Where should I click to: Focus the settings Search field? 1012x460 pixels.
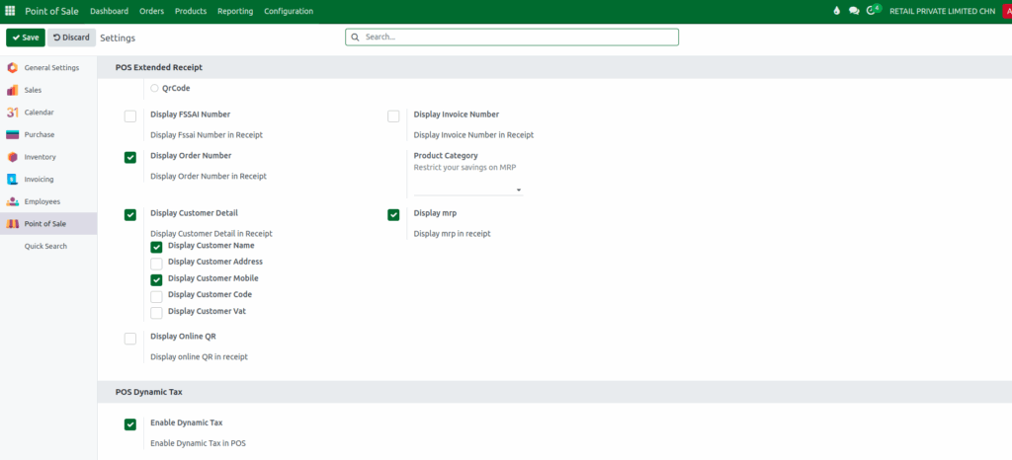512,38
